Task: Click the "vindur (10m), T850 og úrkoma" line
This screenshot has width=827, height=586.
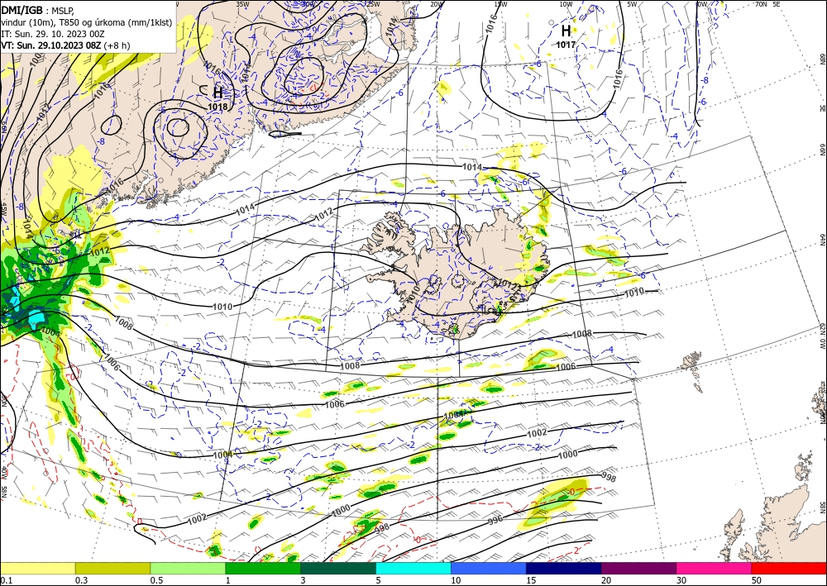Action: pos(87,21)
